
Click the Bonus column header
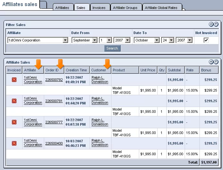pyautogui.click(x=209, y=70)
